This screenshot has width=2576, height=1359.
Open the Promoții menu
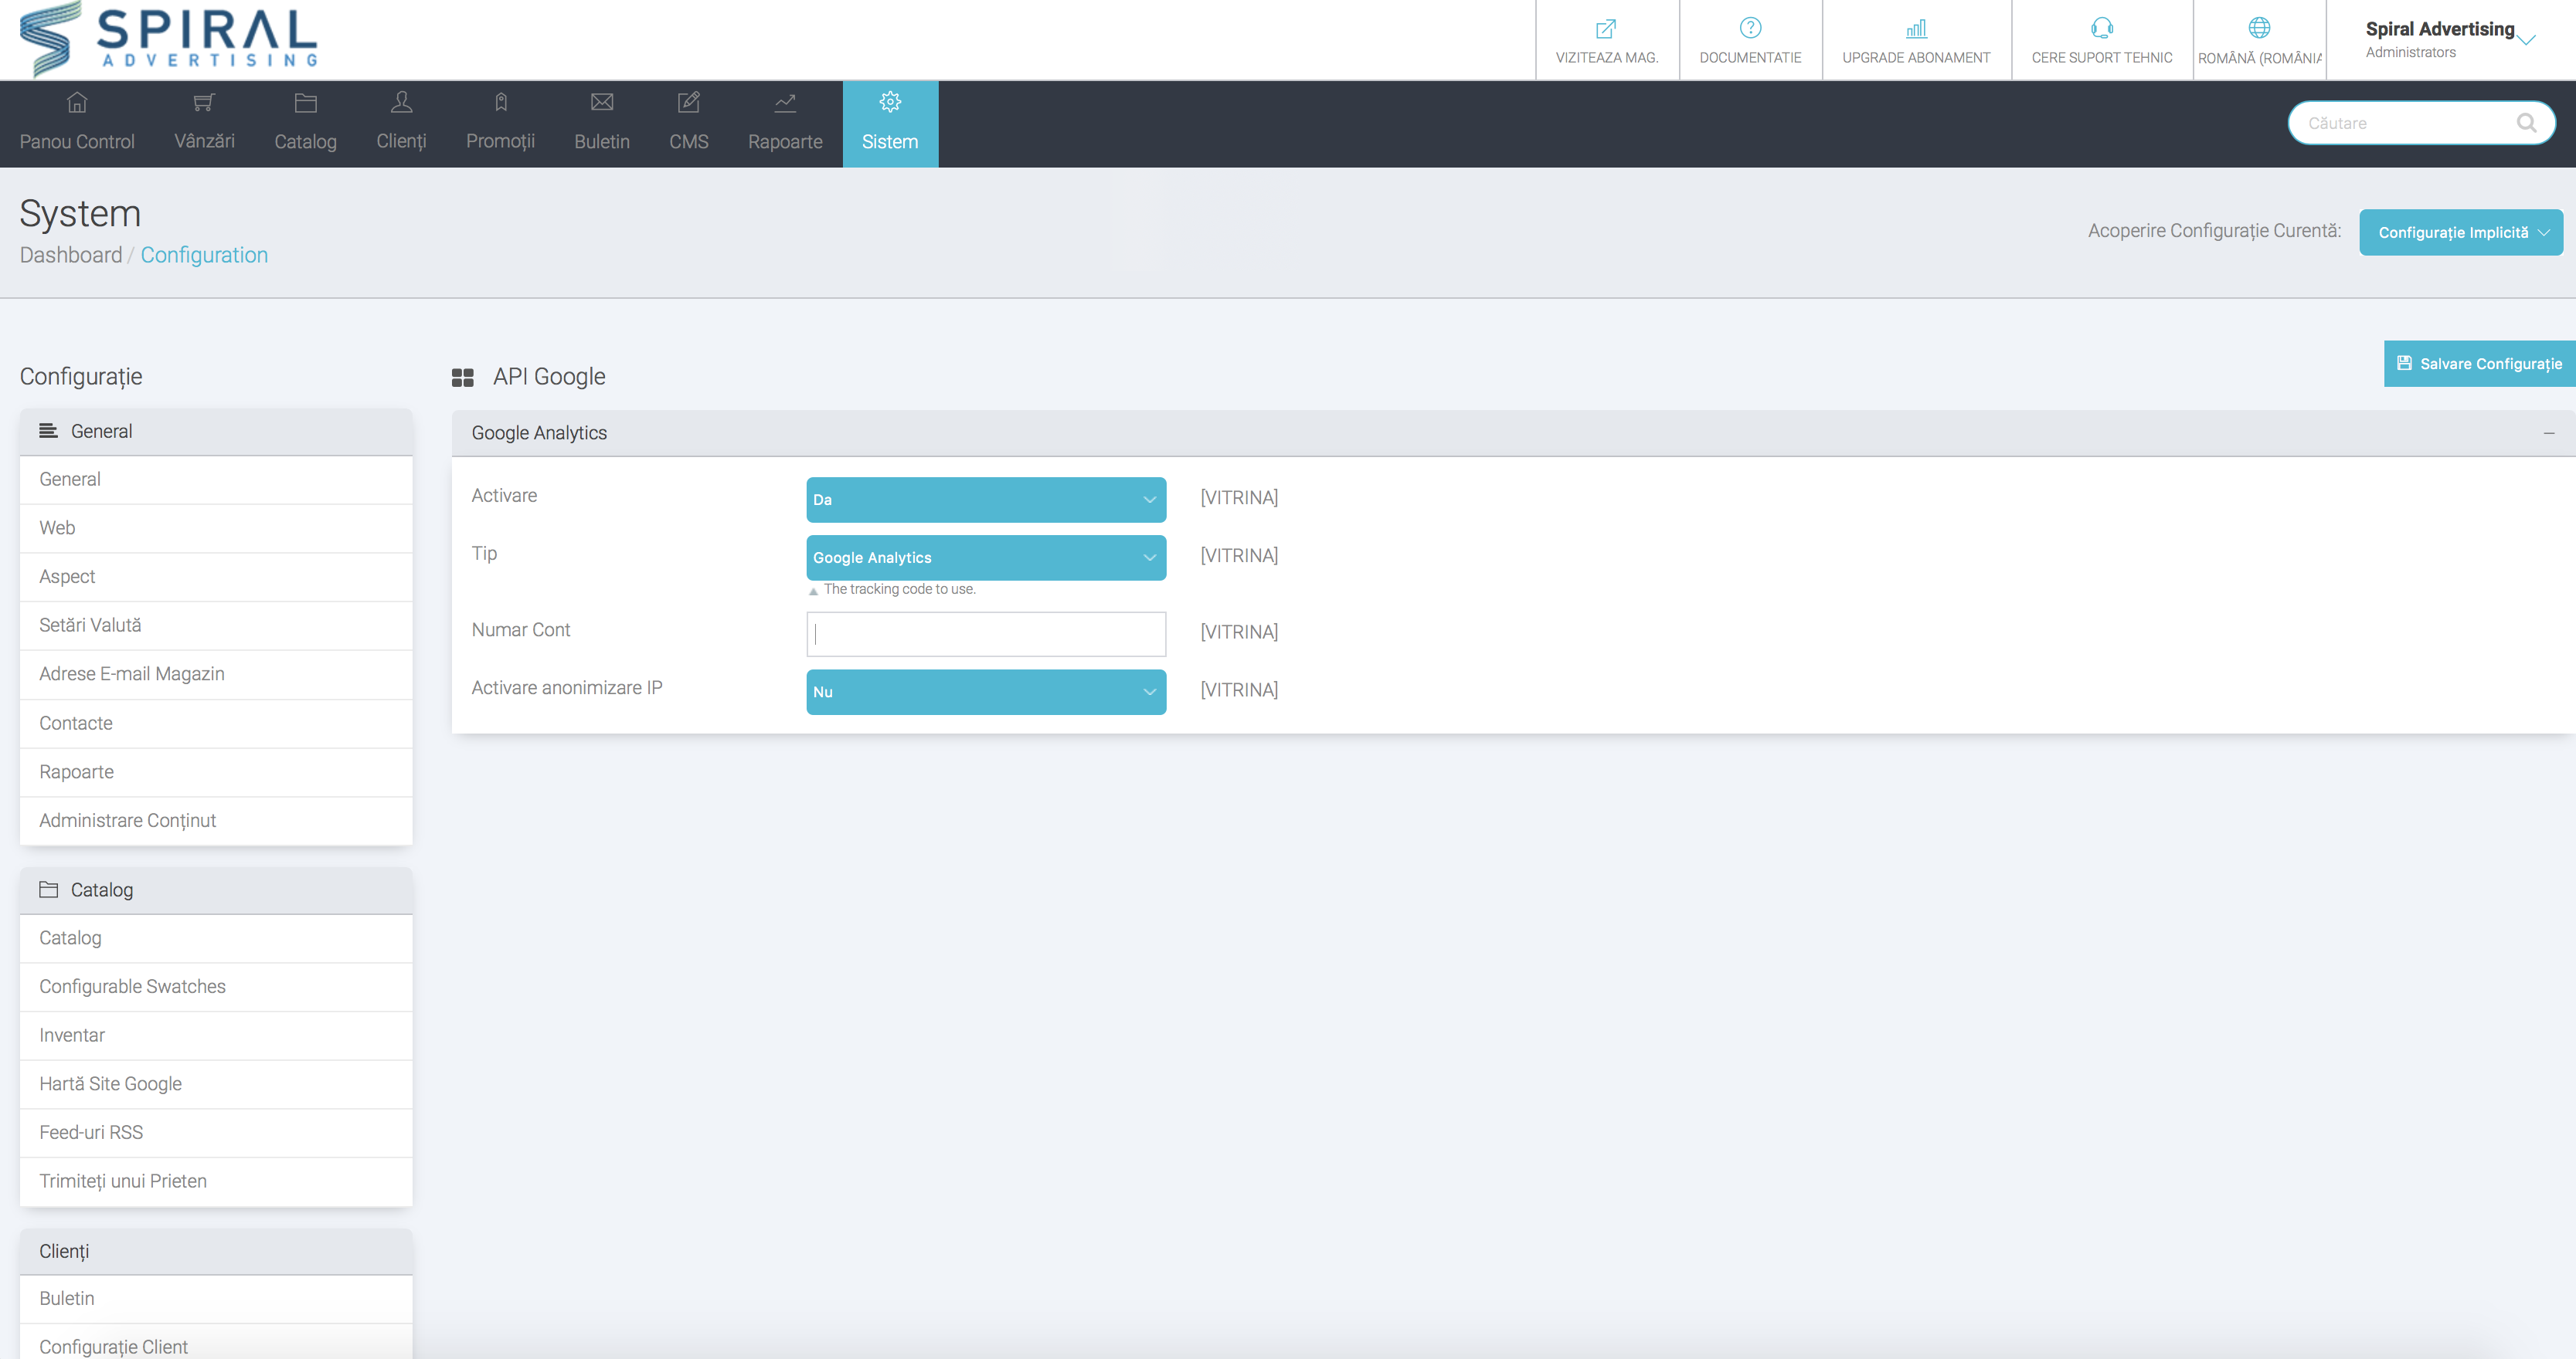click(x=501, y=124)
